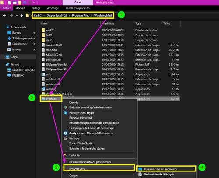This screenshot has width=219, height=178.
Task: Select the ru-RU folder icon
Action: [x=43, y=40]
